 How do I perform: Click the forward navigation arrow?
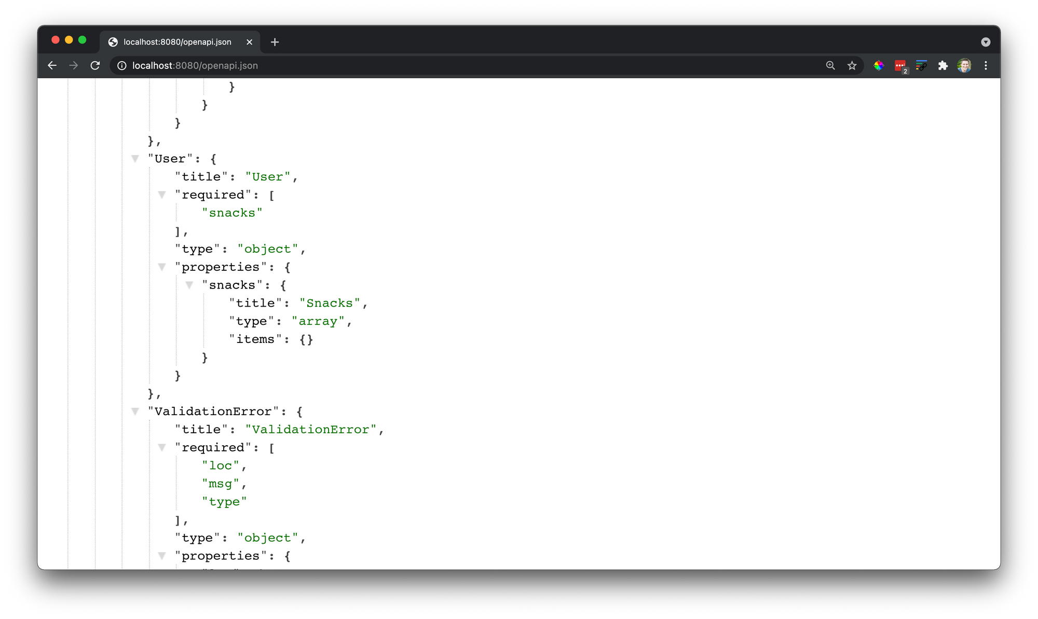(x=73, y=65)
